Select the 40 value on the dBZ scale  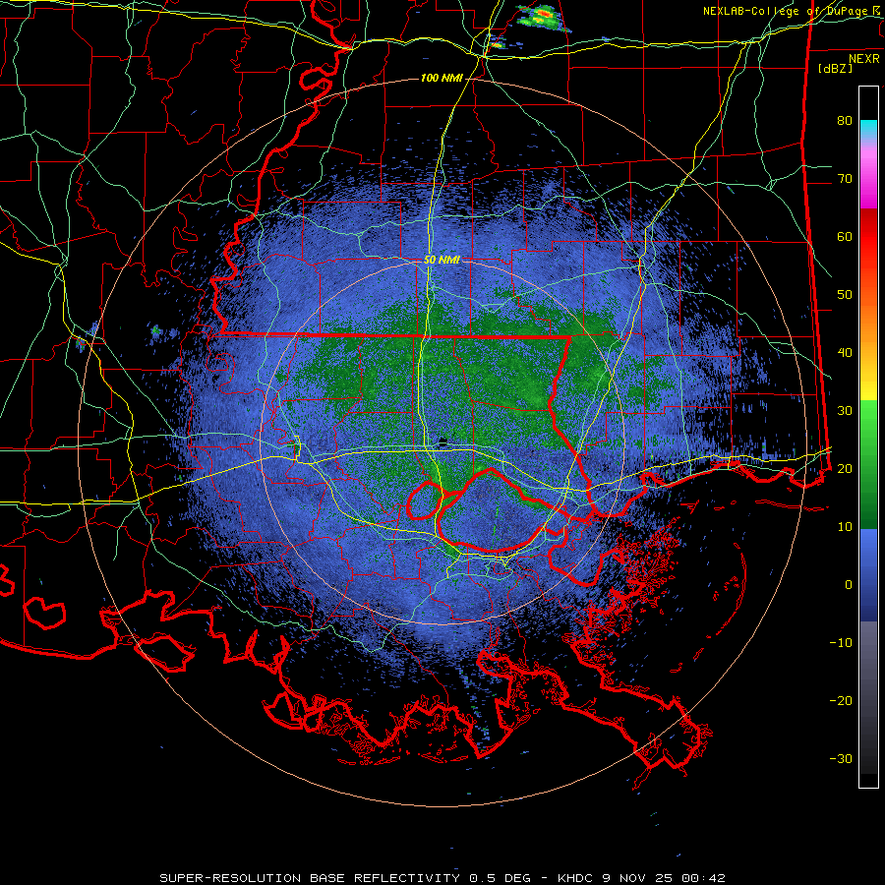pyautogui.click(x=845, y=353)
